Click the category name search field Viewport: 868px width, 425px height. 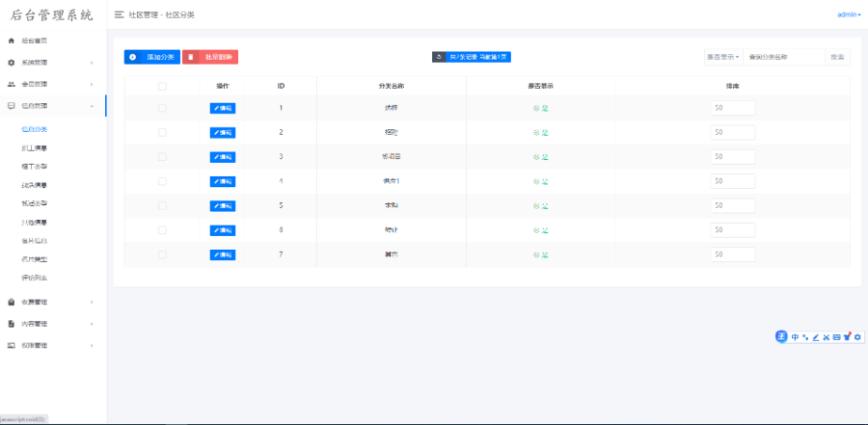click(x=783, y=57)
